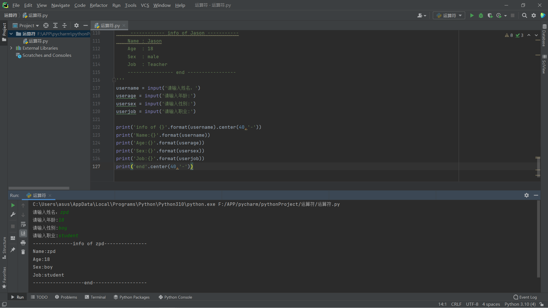The width and height of the screenshot is (548, 308).
Task: Open the VCS menu
Action: [x=145, y=5]
